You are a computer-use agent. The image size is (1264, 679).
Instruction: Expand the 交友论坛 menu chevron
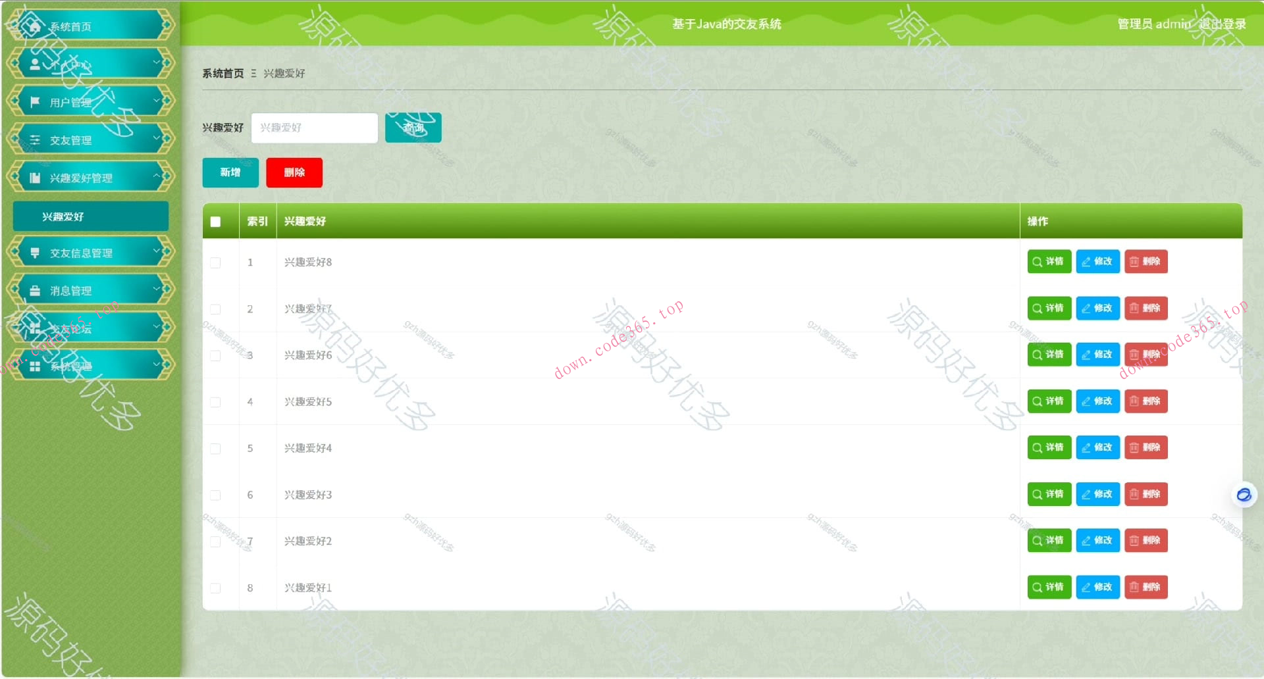157,326
